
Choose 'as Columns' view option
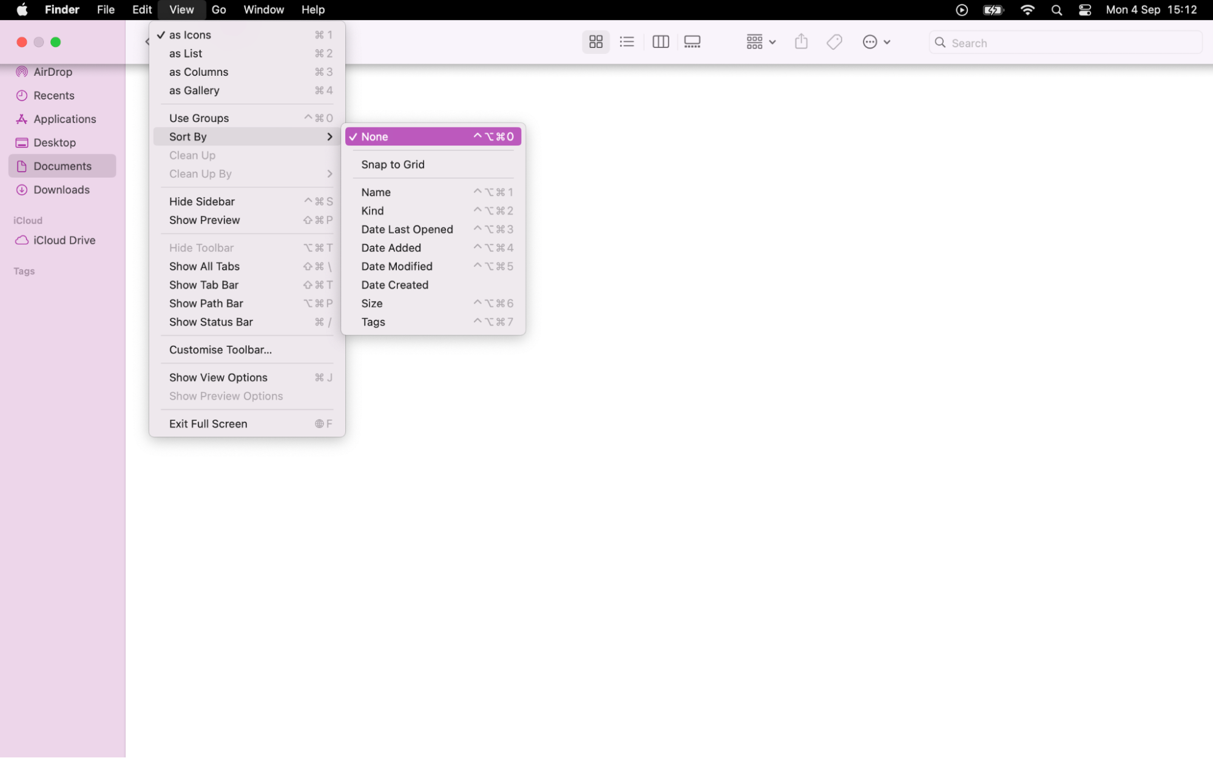(x=248, y=72)
